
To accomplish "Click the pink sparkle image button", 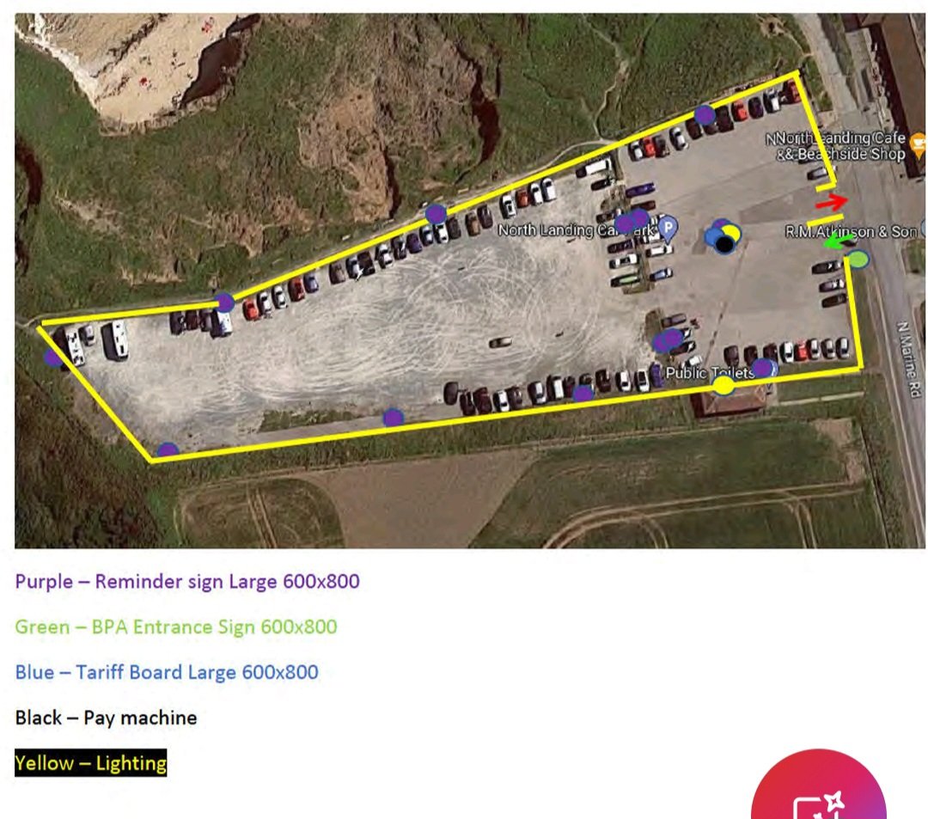I will [819, 785].
